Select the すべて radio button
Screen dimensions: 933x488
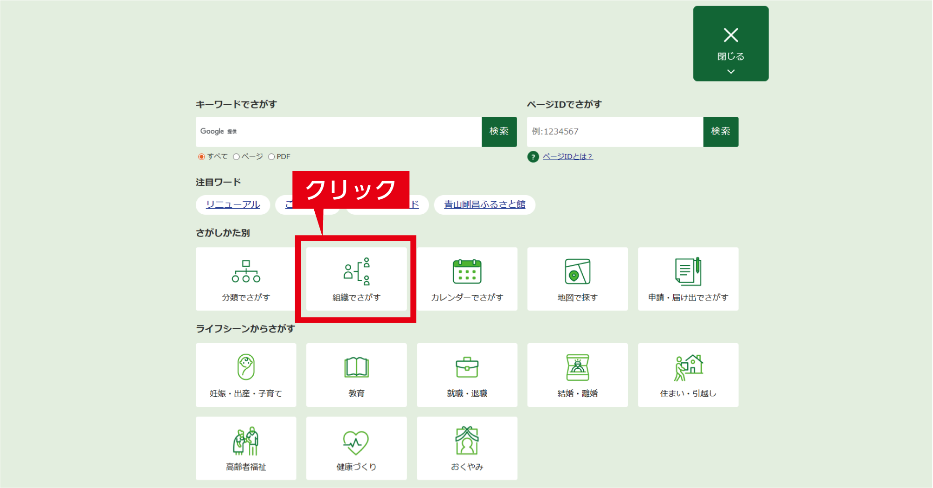(200, 156)
